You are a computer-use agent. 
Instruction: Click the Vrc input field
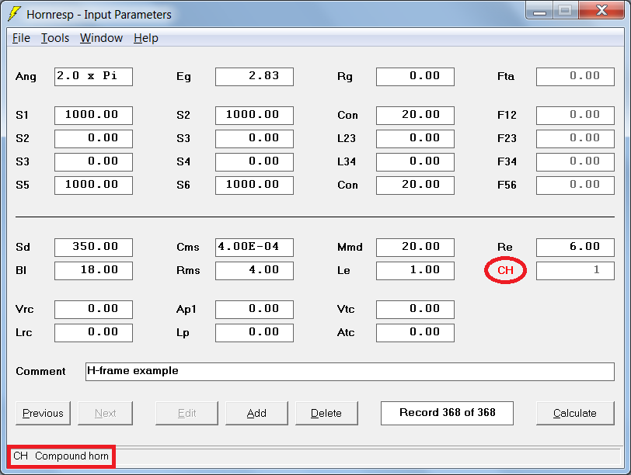[x=93, y=310]
